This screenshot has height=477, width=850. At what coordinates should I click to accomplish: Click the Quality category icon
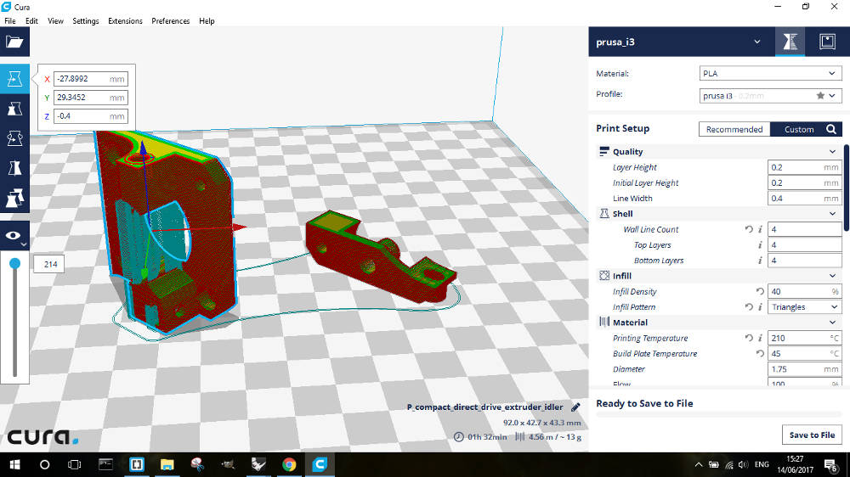click(603, 152)
